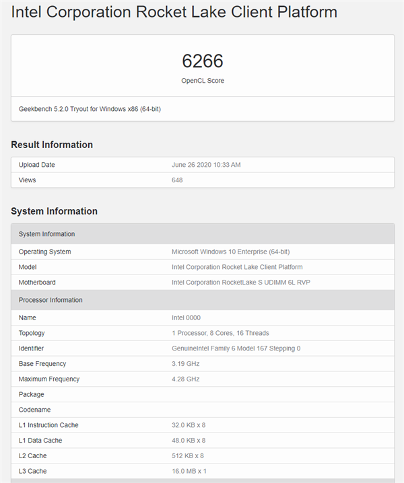Image resolution: width=404 pixels, height=483 pixels.
Task: Click the Identifier label
Action: [x=31, y=348]
